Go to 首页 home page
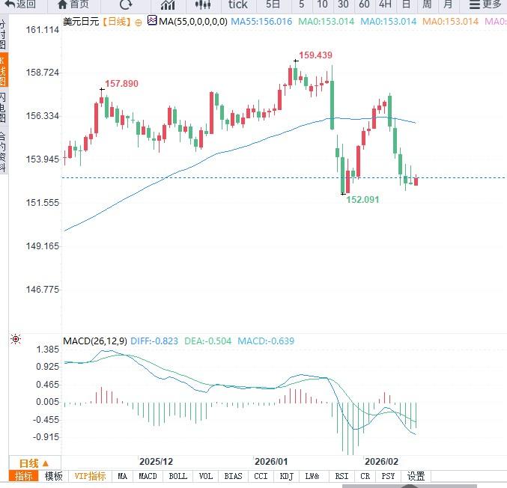The width and height of the screenshot is (507, 488). (73, 4)
